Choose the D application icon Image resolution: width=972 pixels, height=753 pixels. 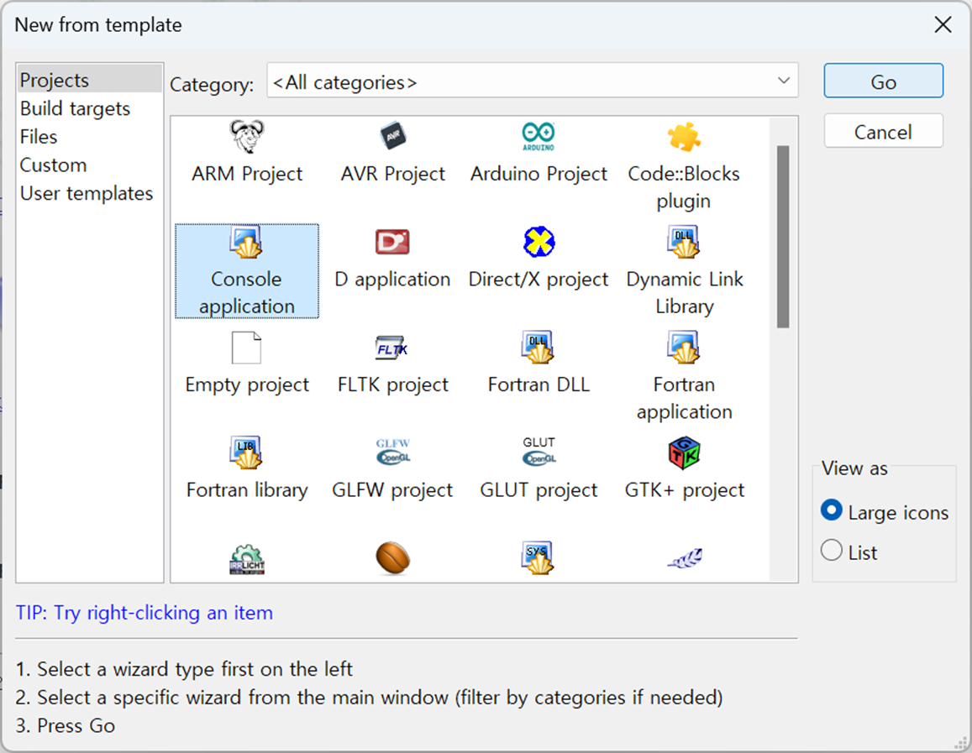click(x=392, y=242)
